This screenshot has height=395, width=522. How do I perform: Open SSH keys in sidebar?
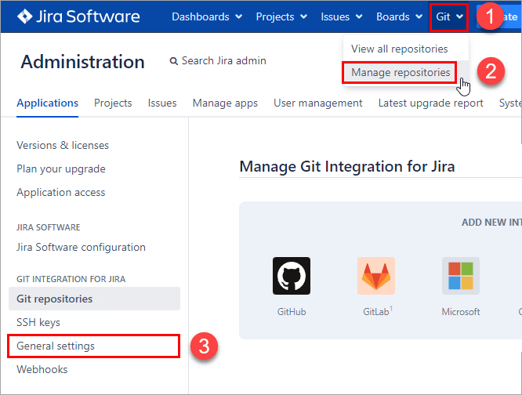coord(38,322)
